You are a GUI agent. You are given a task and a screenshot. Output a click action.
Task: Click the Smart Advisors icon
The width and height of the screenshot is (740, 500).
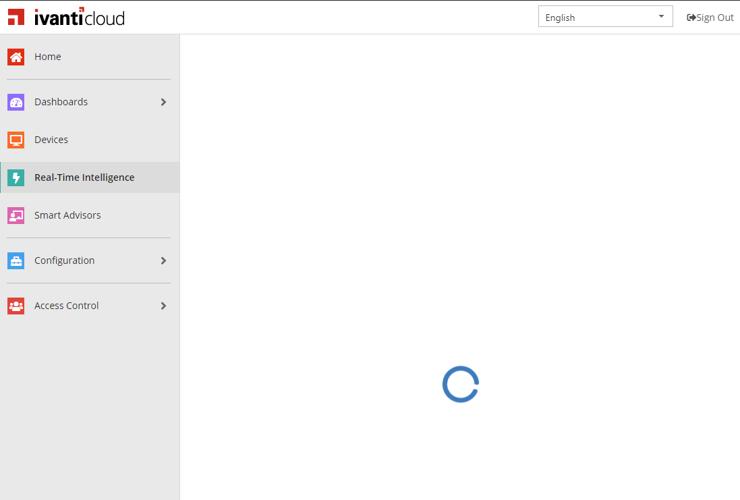pos(15,215)
